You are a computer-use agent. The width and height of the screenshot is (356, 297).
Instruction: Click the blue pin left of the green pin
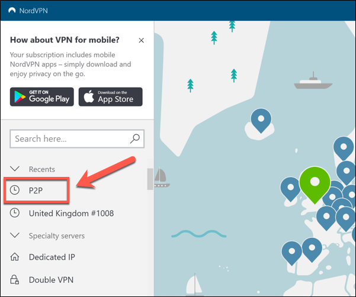click(x=290, y=189)
